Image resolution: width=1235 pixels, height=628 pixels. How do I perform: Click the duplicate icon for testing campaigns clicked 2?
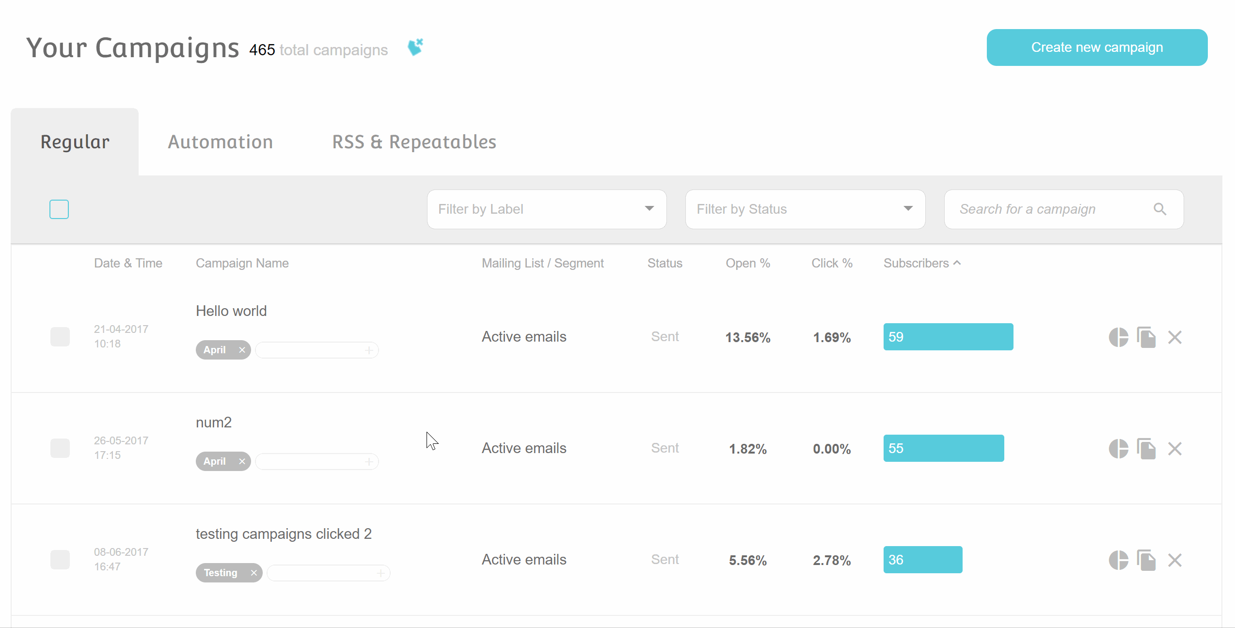pyautogui.click(x=1147, y=559)
